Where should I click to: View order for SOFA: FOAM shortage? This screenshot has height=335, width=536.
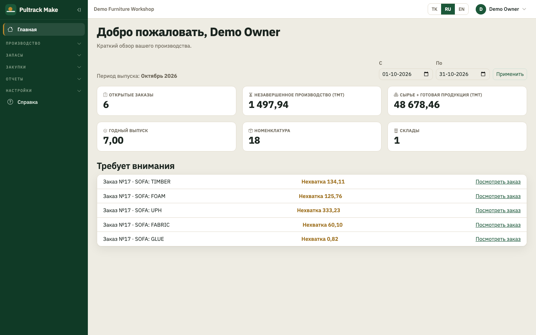pyautogui.click(x=498, y=196)
